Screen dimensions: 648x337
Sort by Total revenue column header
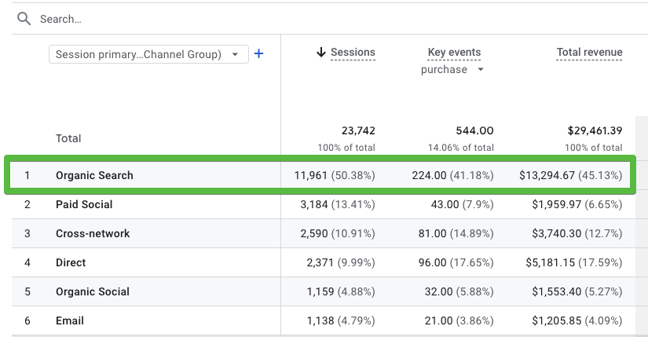click(x=589, y=53)
